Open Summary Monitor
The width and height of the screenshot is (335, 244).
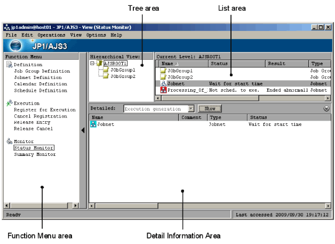[x=35, y=154]
